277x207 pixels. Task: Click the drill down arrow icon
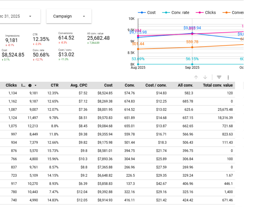click(205, 77)
